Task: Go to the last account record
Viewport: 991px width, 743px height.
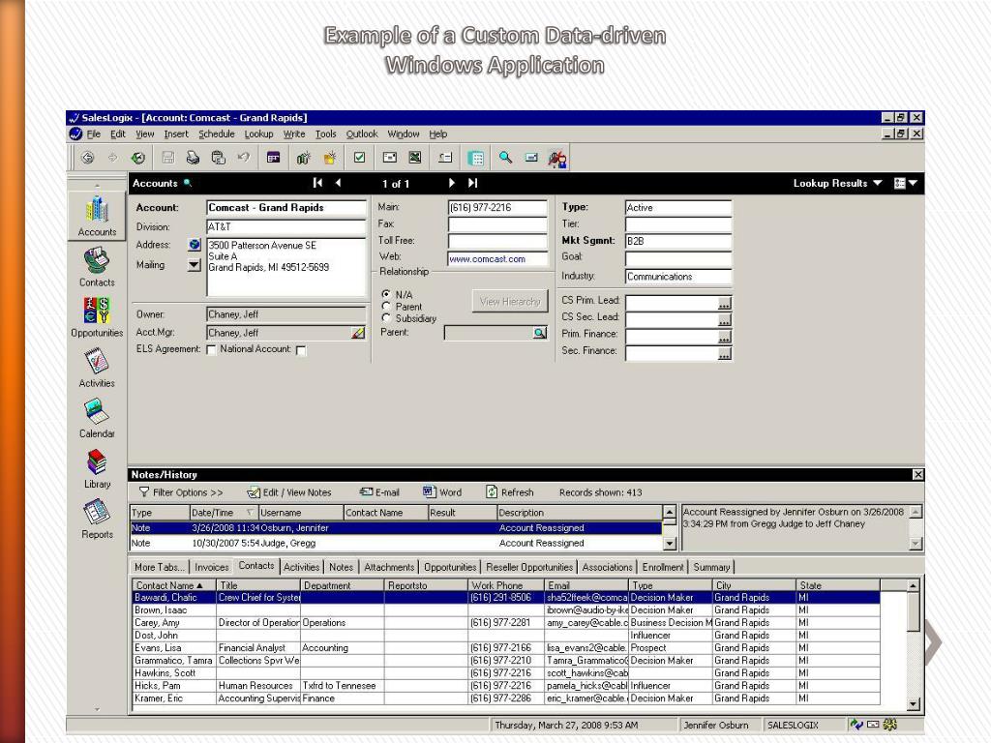Action: point(472,183)
